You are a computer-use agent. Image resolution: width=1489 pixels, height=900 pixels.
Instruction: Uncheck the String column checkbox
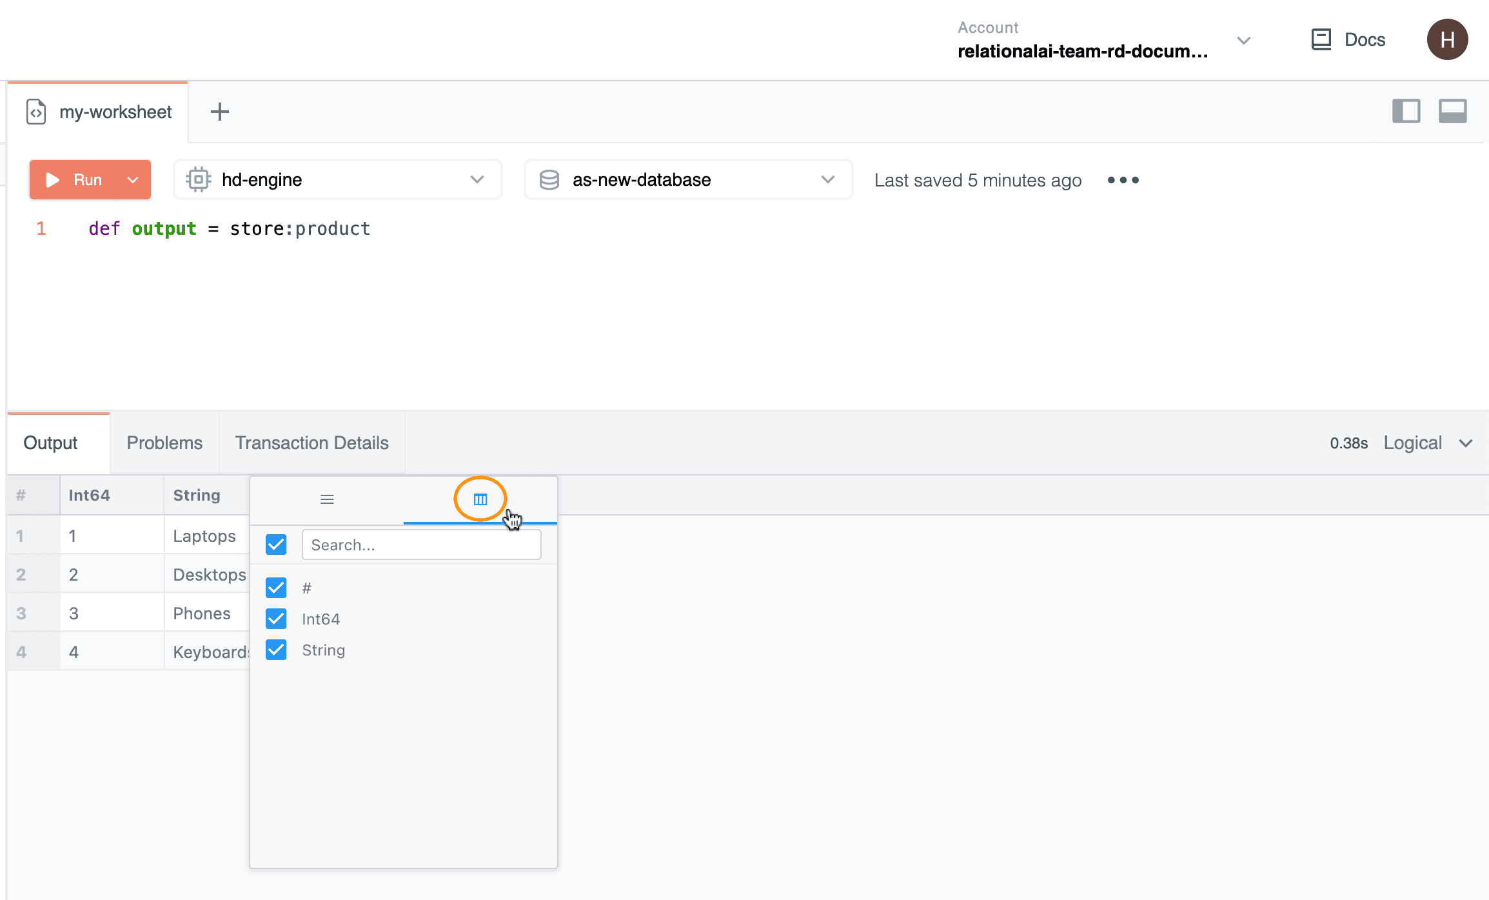[x=276, y=650]
